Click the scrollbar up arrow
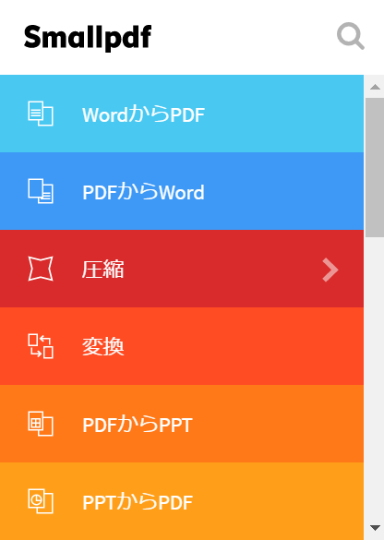Screen dimensions: 384x540 tap(375, 87)
